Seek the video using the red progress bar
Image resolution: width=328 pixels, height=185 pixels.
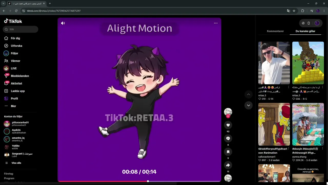139,181
